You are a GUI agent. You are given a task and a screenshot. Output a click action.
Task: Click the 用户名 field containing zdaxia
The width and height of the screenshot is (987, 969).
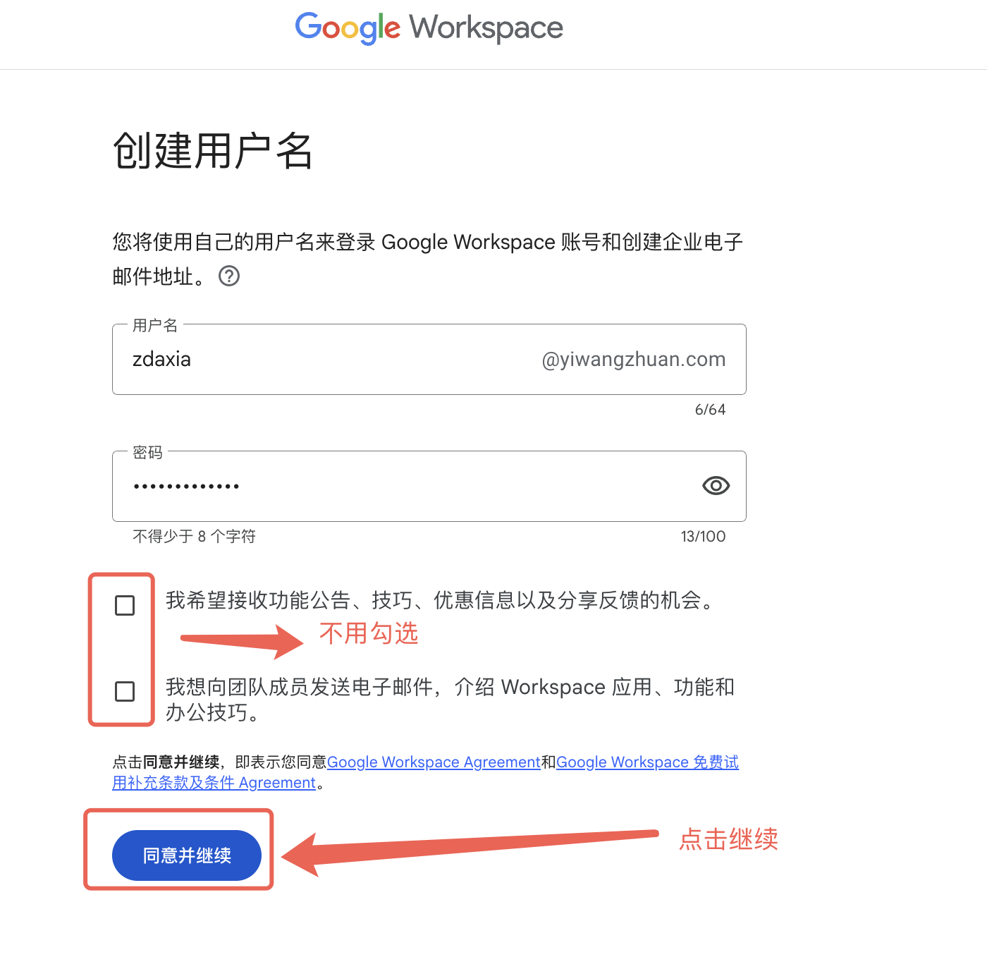pos(429,359)
